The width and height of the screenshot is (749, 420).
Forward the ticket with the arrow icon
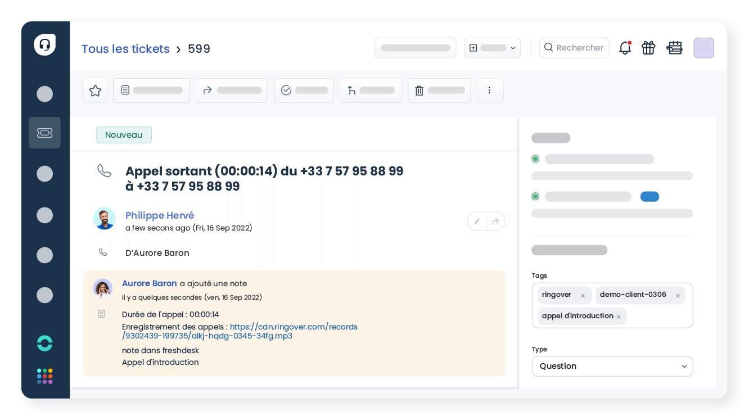[207, 90]
